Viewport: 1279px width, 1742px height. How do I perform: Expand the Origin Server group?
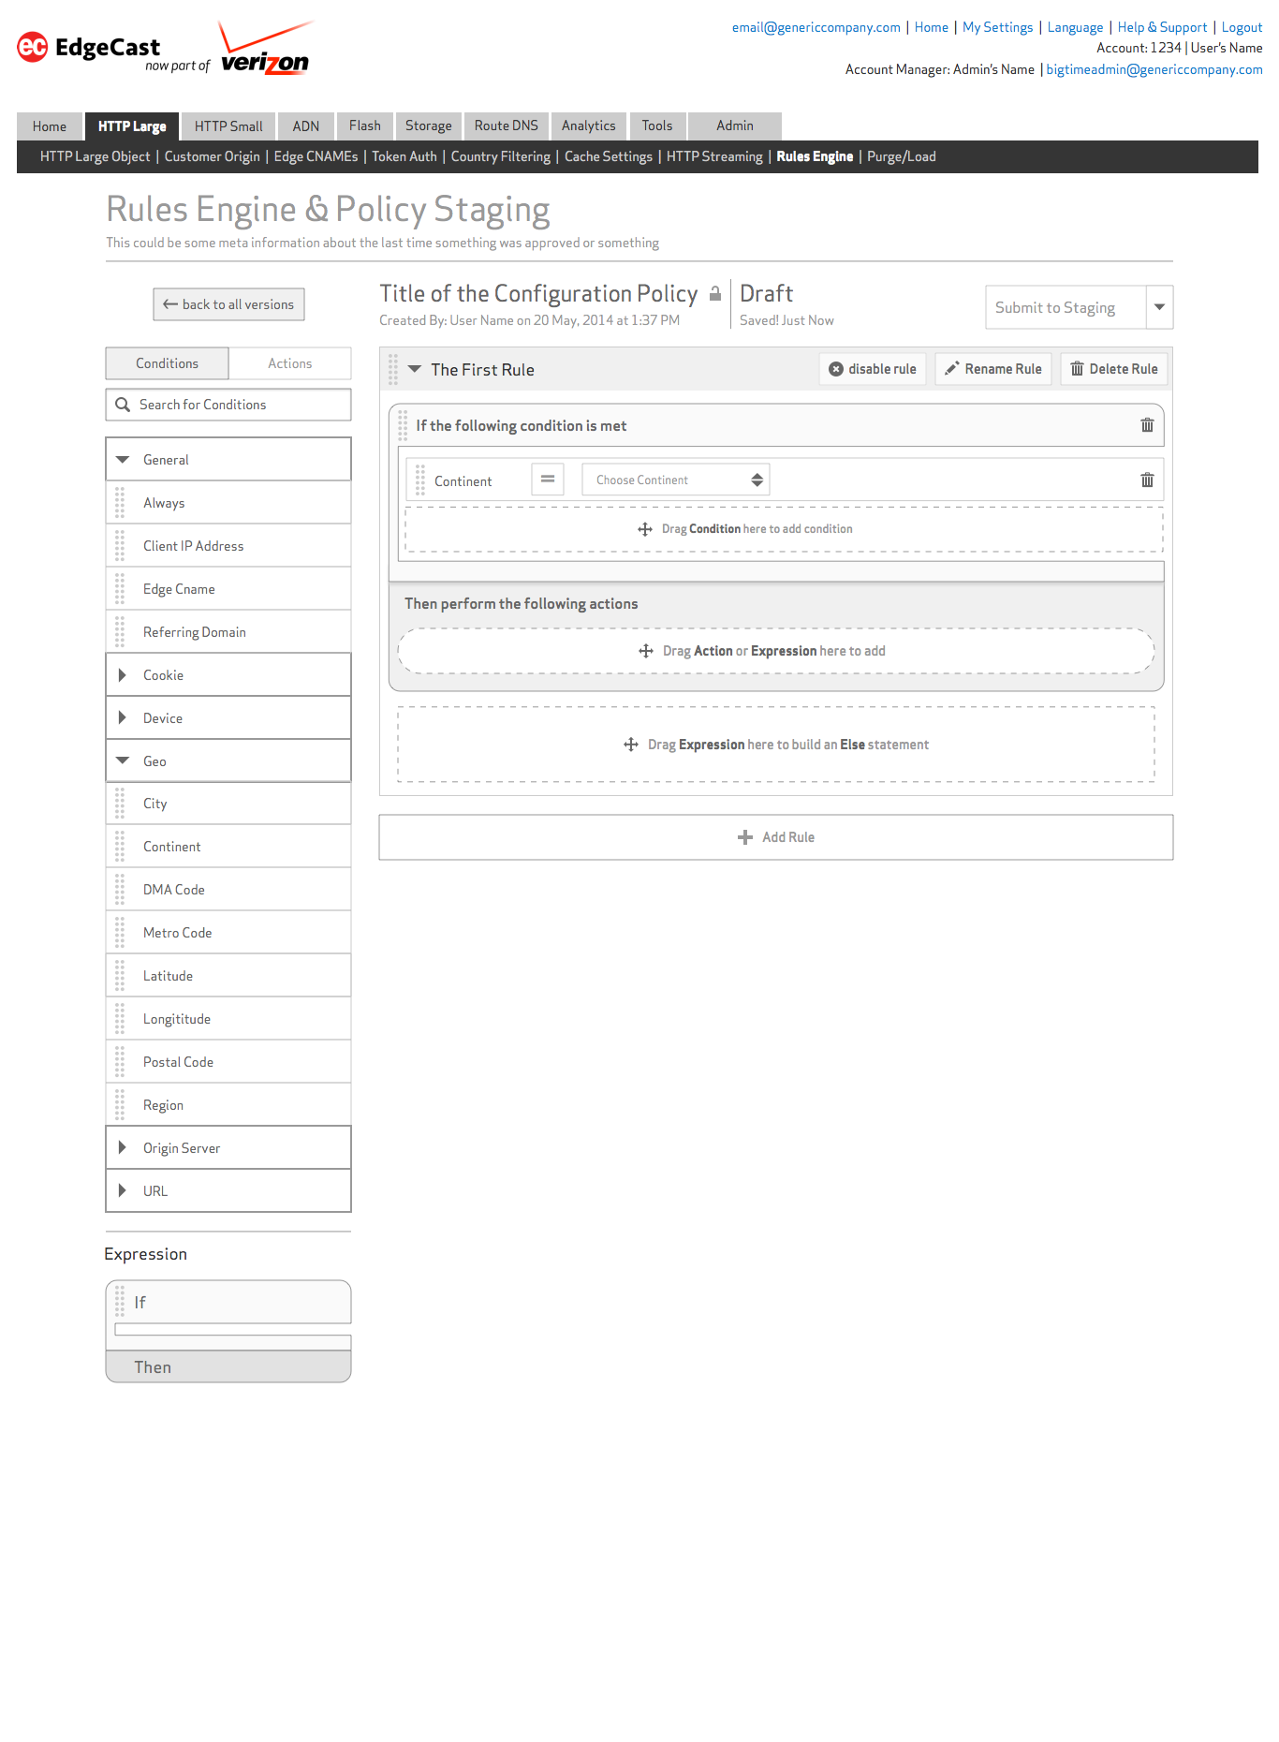point(122,1148)
